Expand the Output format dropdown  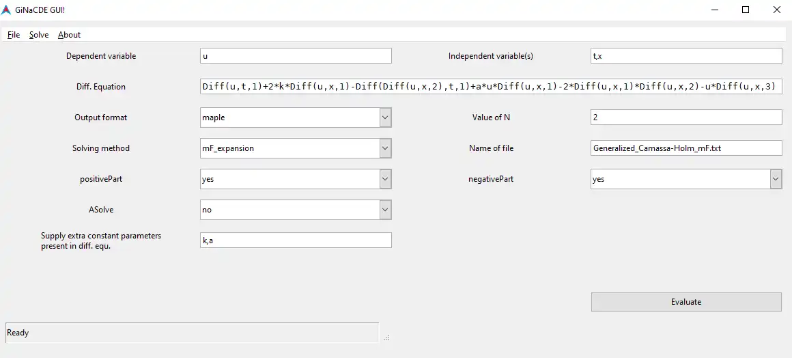point(385,118)
